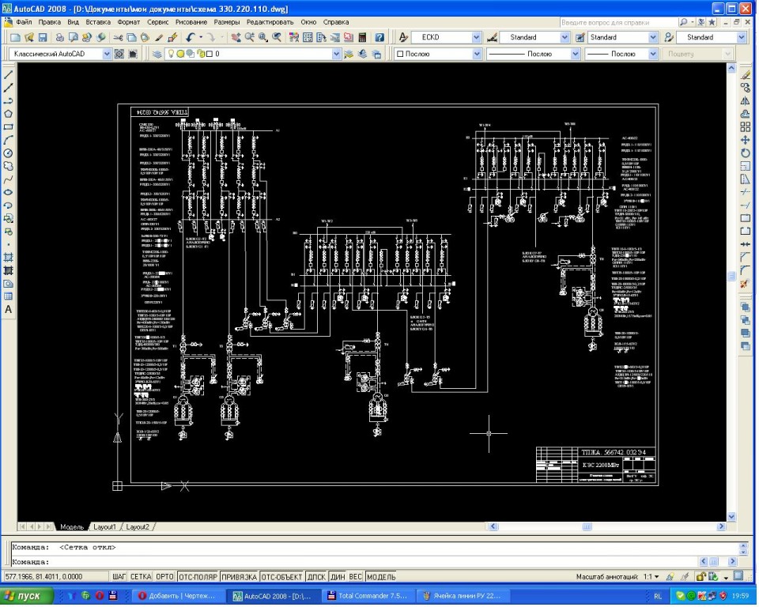
Task: Expand the layer list dropdown showing 0
Action: click(x=337, y=55)
